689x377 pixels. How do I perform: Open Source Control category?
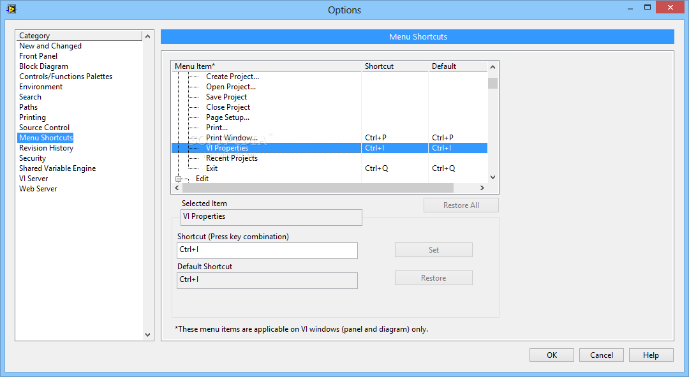(44, 128)
